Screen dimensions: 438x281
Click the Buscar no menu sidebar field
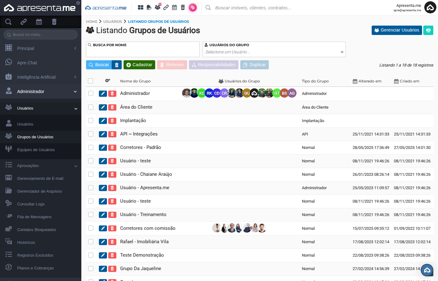click(41, 35)
